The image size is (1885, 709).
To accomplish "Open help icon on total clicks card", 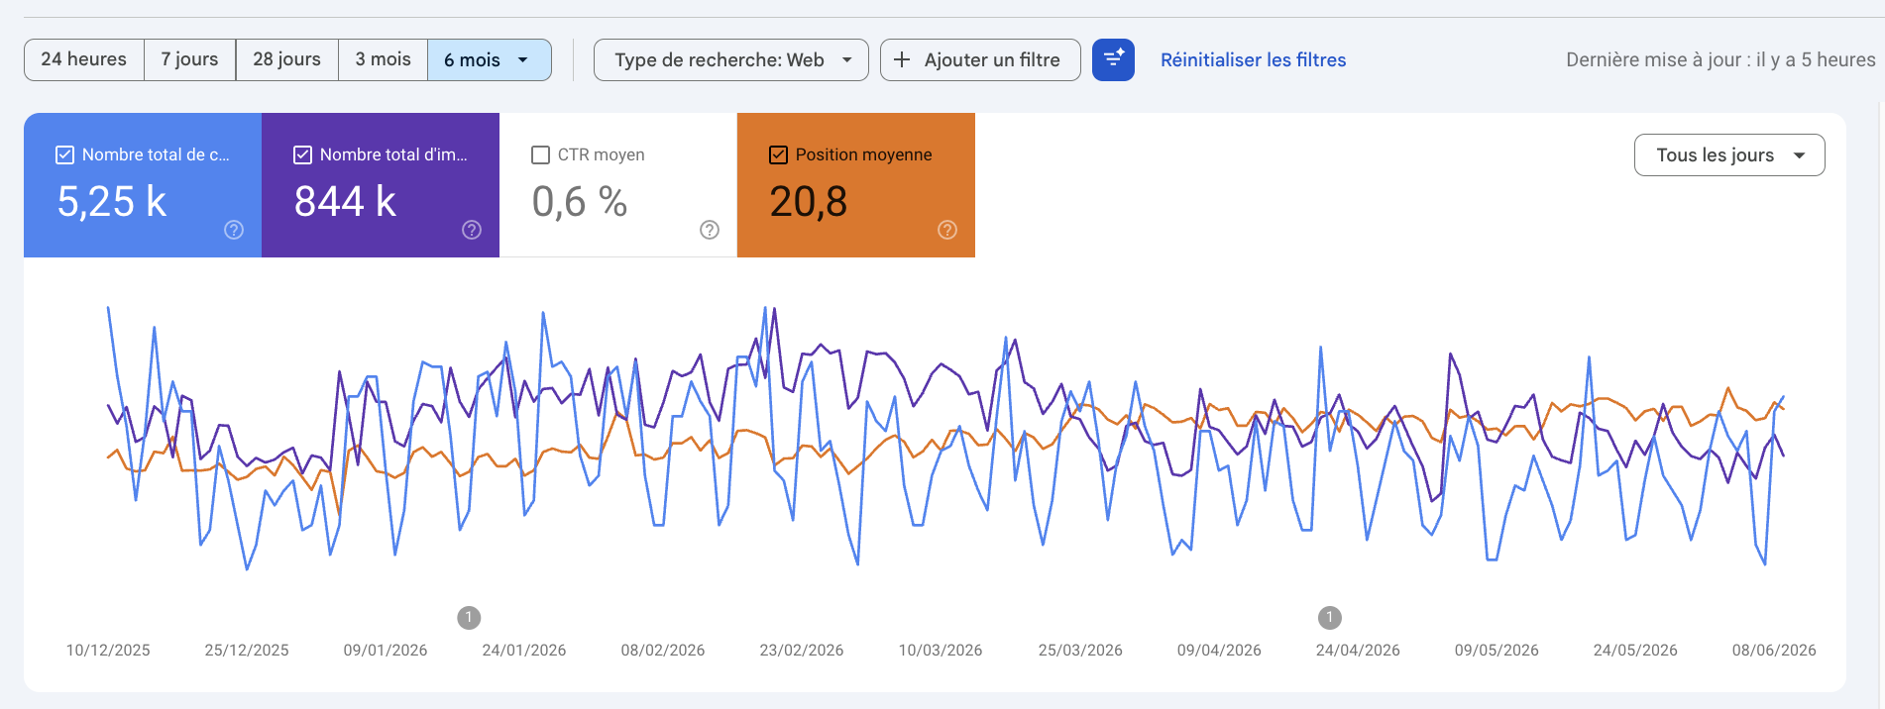I will (234, 230).
